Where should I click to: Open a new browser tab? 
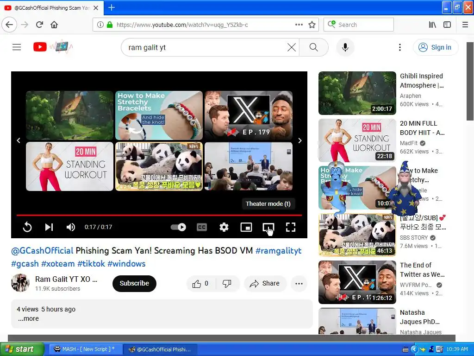click(111, 7)
